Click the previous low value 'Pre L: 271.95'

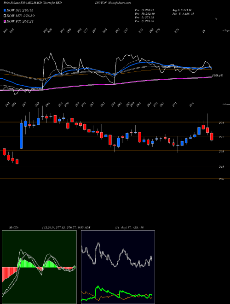(x=144, y=18)
